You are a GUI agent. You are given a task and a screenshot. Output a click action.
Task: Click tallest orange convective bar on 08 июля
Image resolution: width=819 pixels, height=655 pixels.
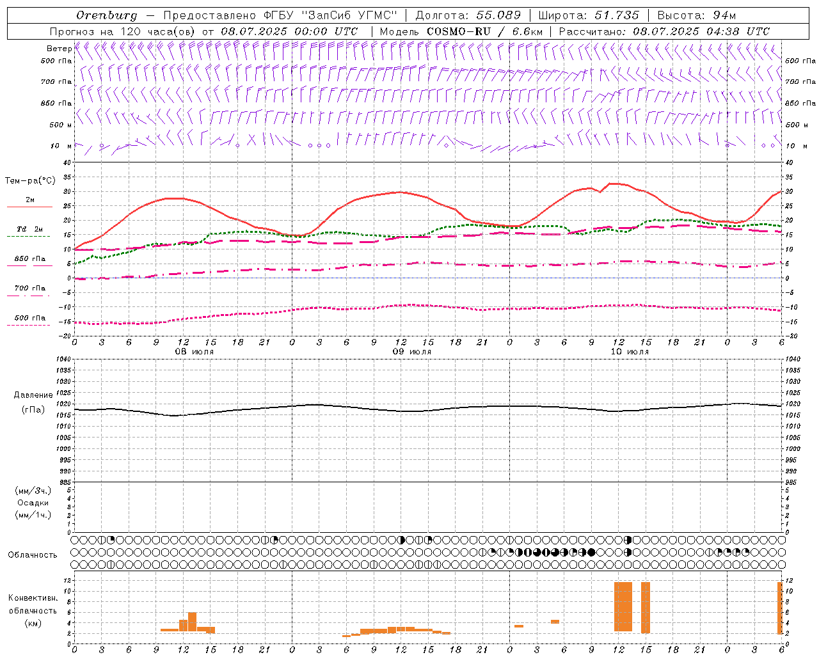[x=192, y=622]
